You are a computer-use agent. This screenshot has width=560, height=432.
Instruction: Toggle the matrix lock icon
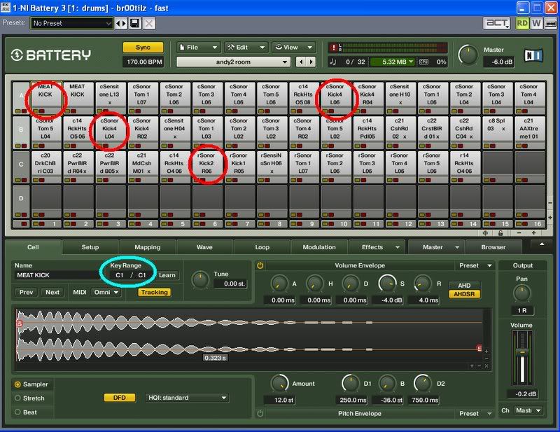500,233
